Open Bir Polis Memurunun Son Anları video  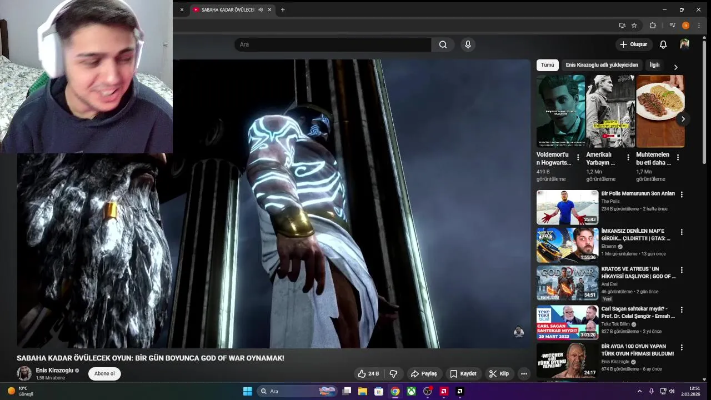click(x=638, y=194)
